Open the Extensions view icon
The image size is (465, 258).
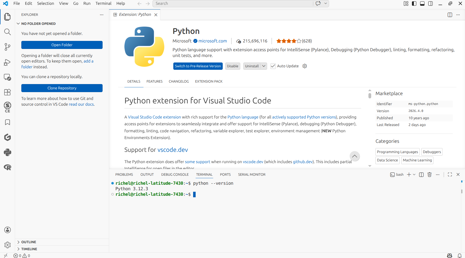click(8, 92)
